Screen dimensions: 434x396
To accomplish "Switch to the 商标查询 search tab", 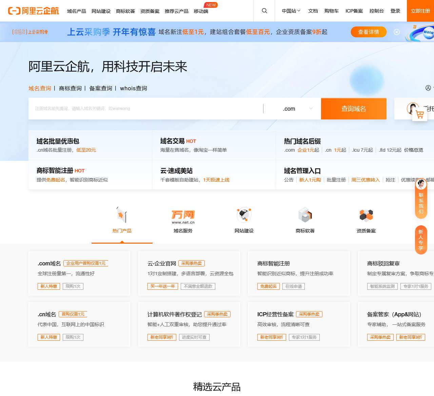I will click(x=70, y=88).
